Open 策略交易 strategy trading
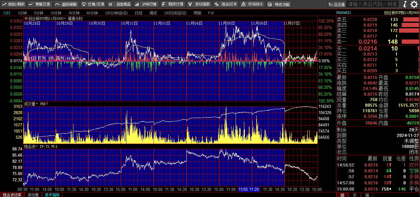 coord(40,4)
